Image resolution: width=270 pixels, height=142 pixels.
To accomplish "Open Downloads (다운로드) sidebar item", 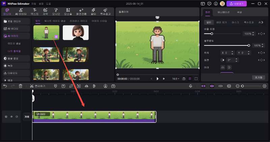I will pos(16,73).
